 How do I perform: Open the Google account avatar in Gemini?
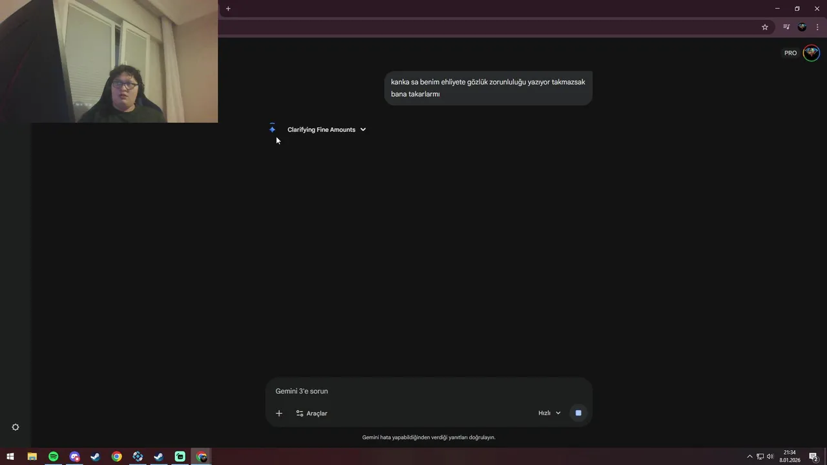tap(811, 53)
